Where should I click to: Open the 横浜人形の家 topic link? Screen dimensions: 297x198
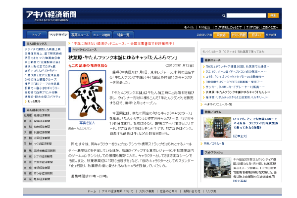(x=40, y=66)
